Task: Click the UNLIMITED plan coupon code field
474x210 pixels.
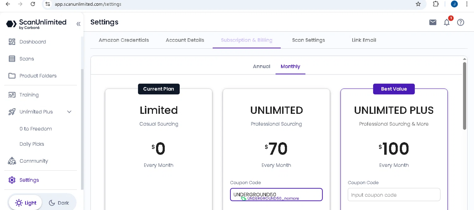Action: [x=276, y=195]
